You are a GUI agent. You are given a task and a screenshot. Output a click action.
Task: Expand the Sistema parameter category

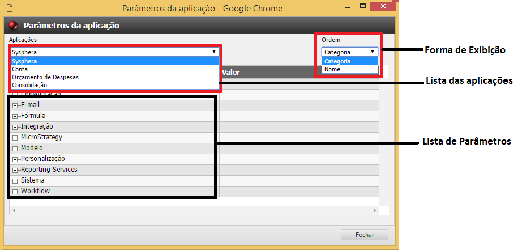click(15, 181)
